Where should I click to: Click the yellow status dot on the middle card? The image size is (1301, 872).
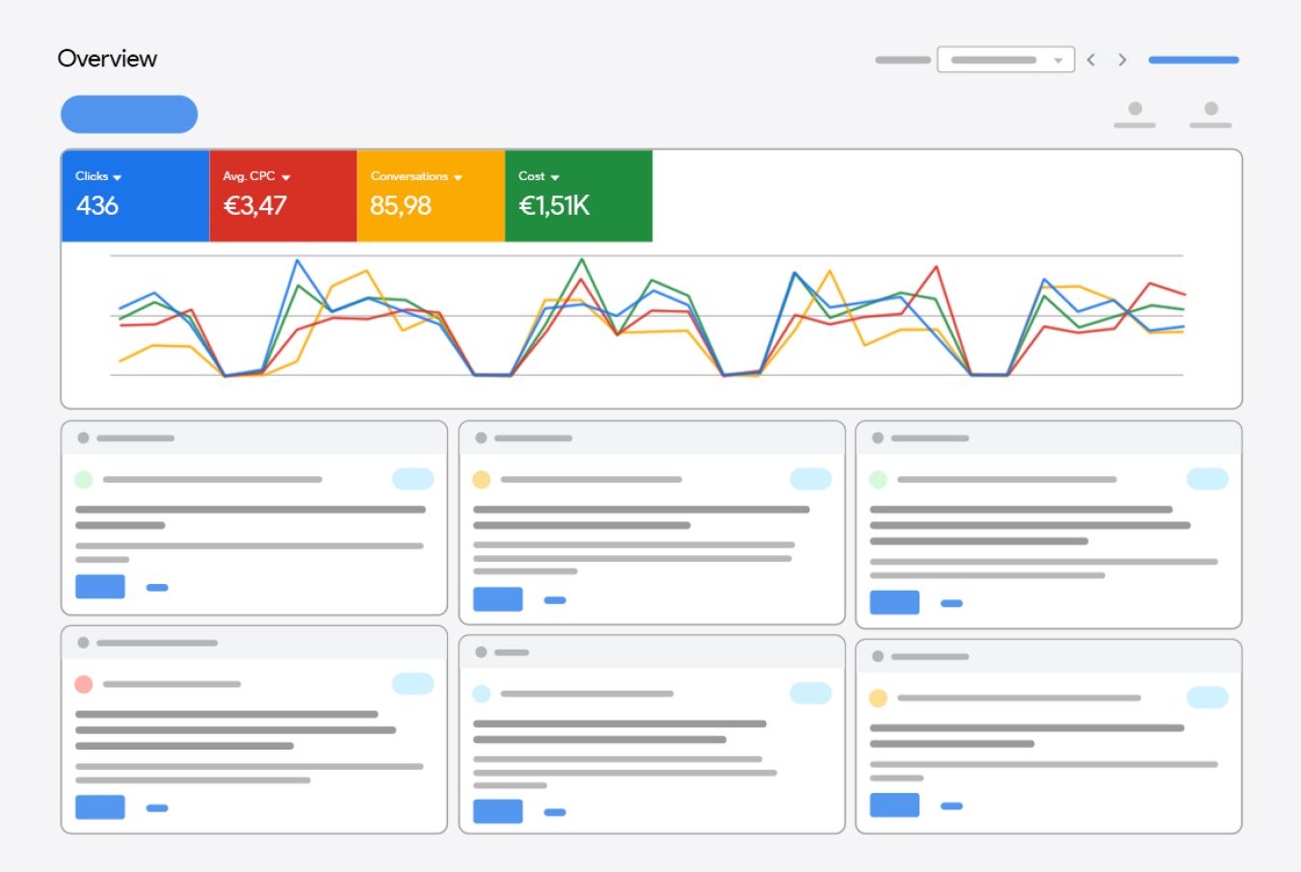coord(483,479)
